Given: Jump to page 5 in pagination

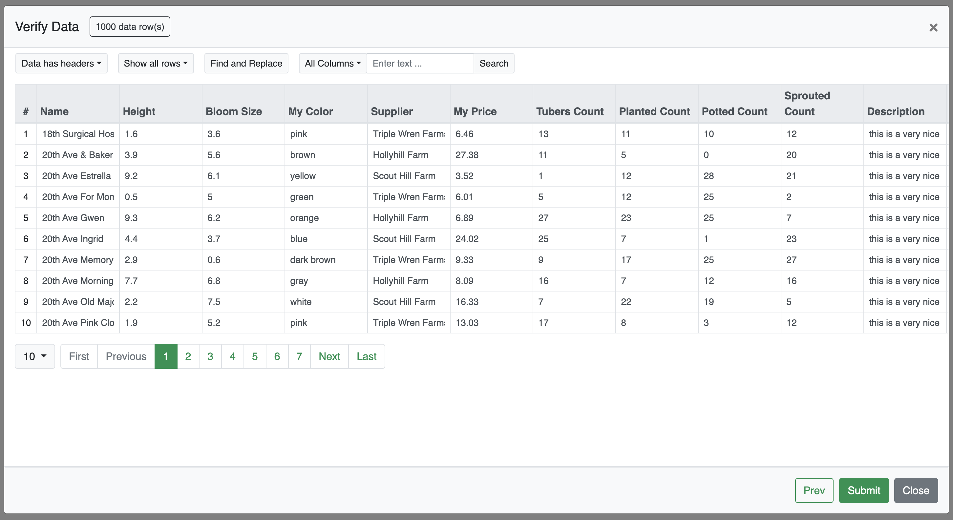Looking at the screenshot, I should pyautogui.click(x=255, y=356).
